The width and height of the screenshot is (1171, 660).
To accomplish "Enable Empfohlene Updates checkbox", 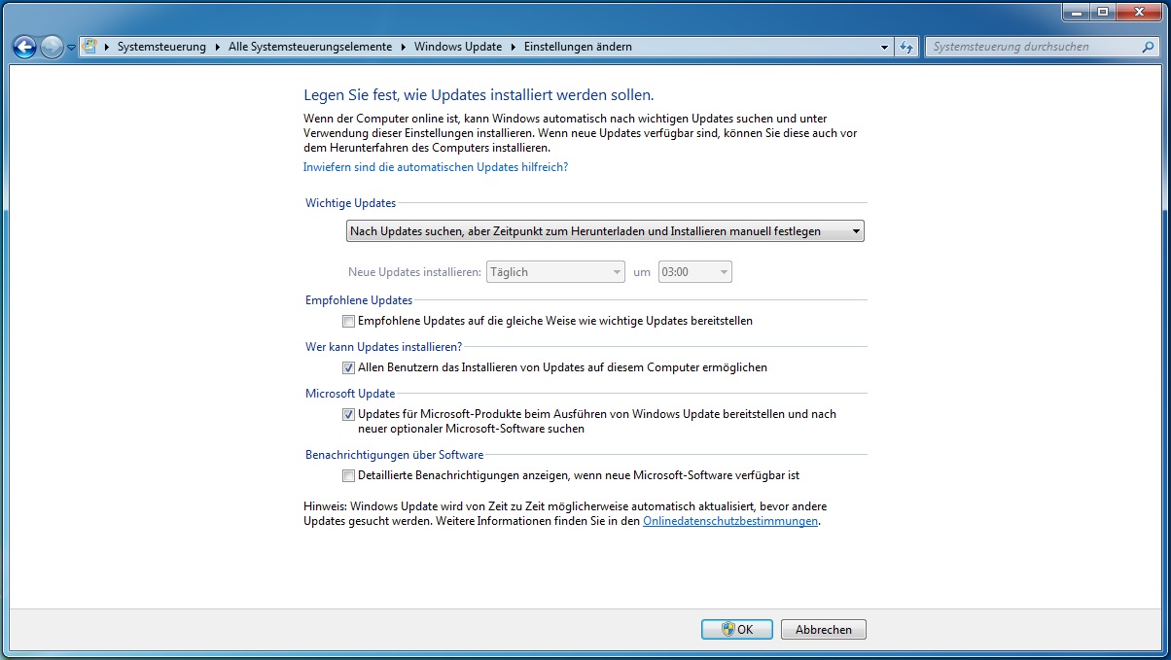I will coord(348,321).
